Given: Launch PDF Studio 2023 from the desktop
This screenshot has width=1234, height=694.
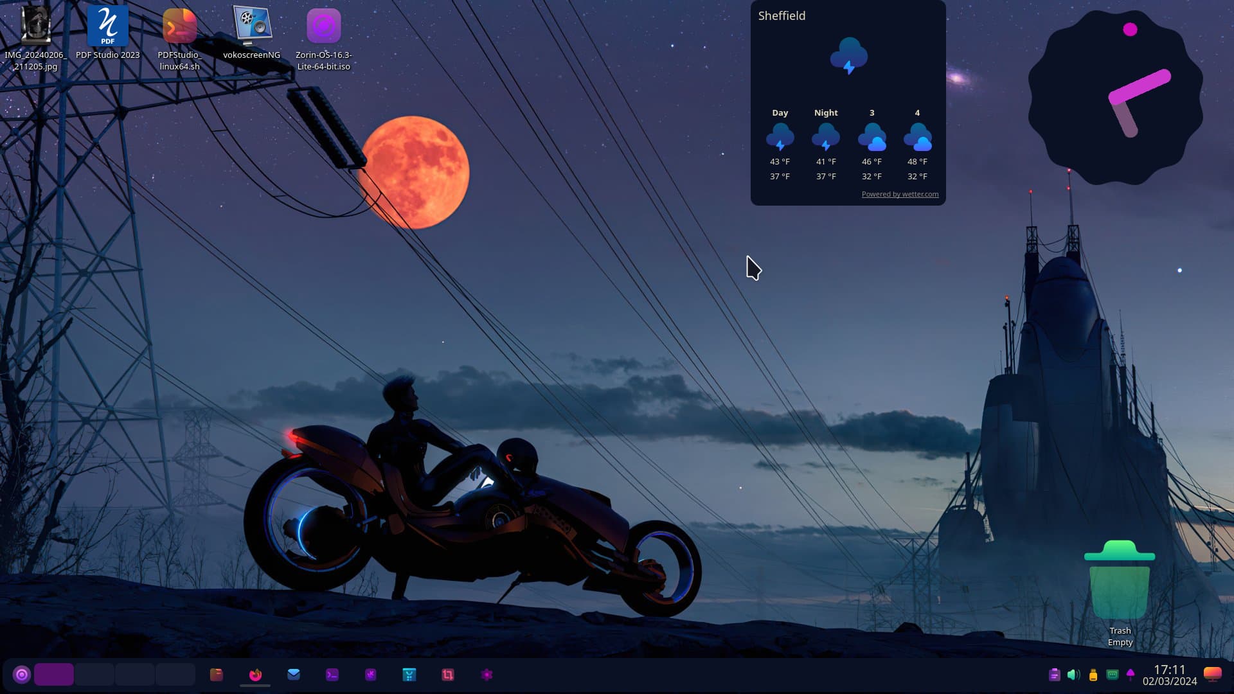Looking at the screenshot, I should (x=107, y=33).
